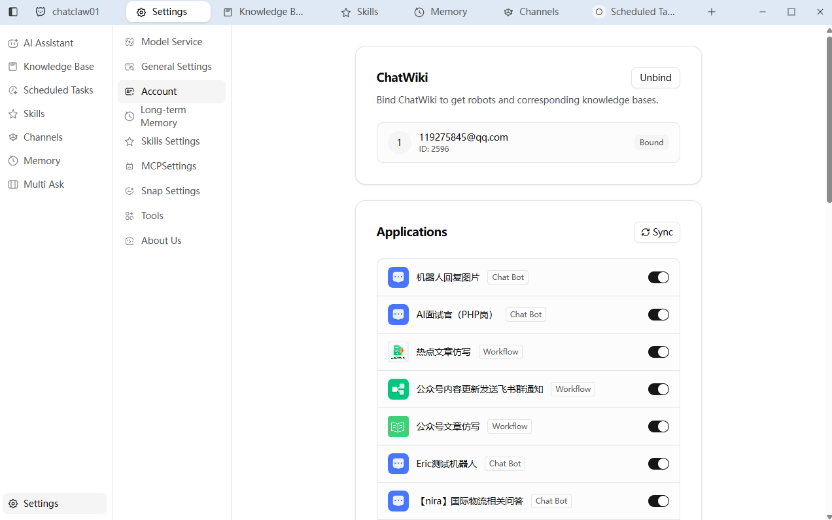
Task: Click the Sync button for Applications
Action: (657, 232)
